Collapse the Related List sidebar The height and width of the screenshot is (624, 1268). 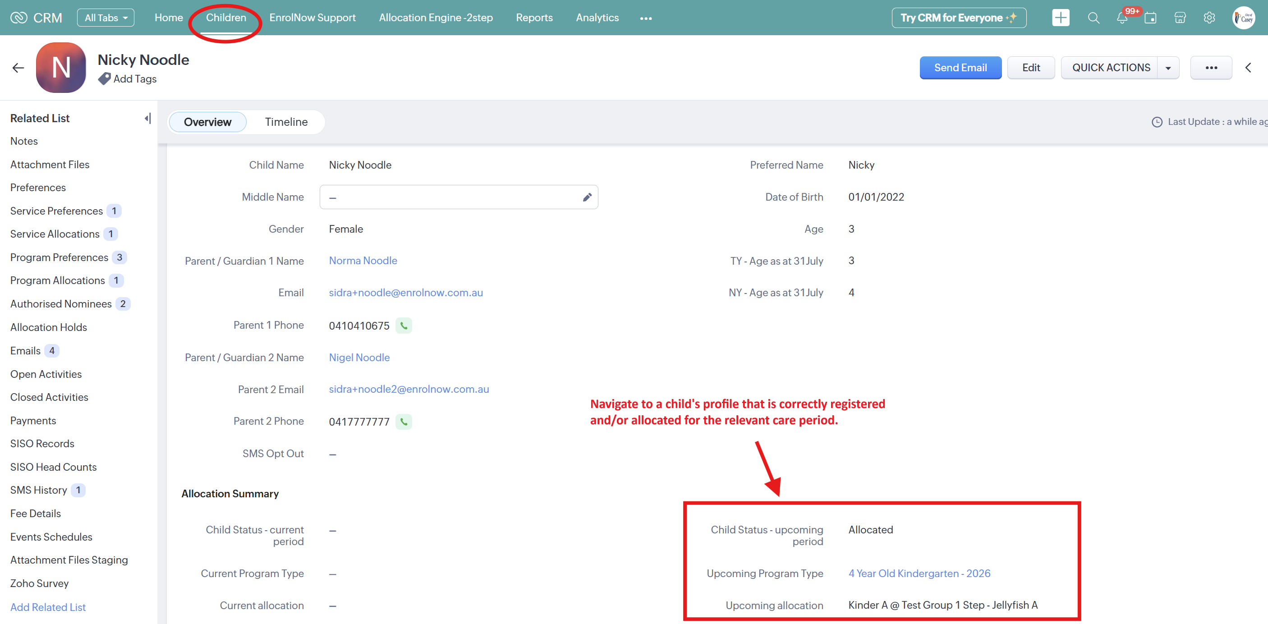147,118
